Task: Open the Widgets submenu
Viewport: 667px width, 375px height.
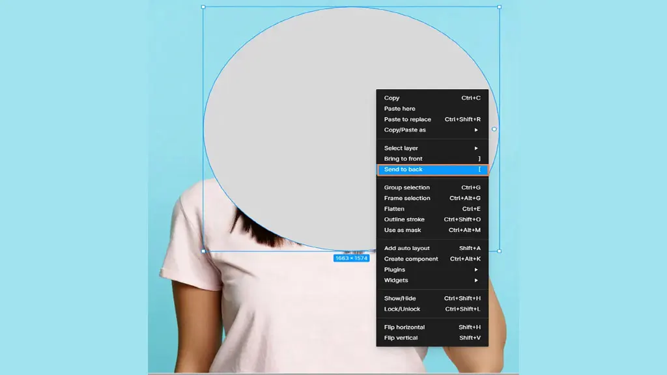Action: 433,280
